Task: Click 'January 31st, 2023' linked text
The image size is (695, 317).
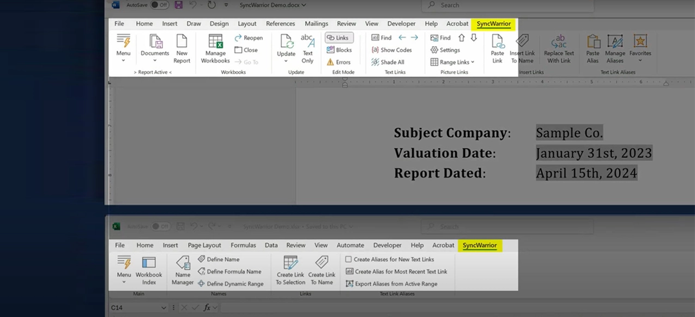Action: 594,153
